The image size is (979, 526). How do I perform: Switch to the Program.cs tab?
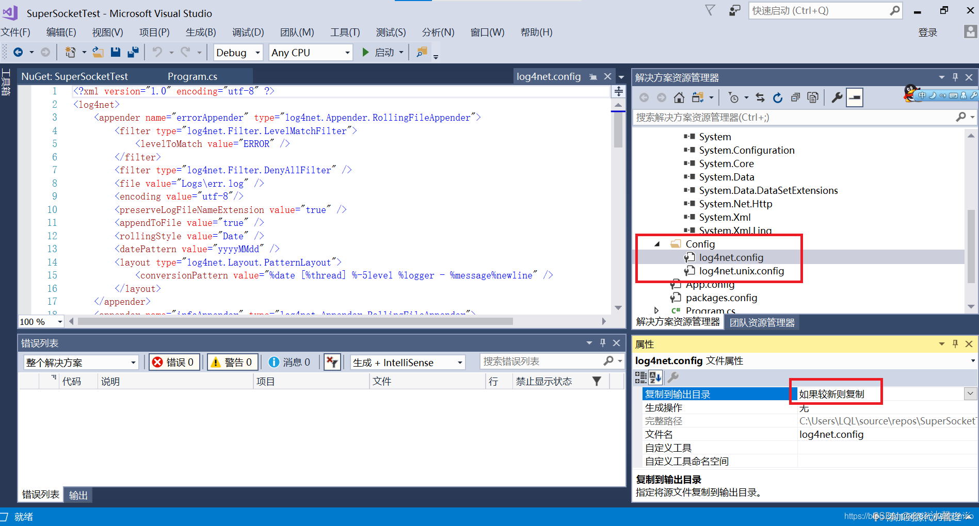(x=192, y=76)
